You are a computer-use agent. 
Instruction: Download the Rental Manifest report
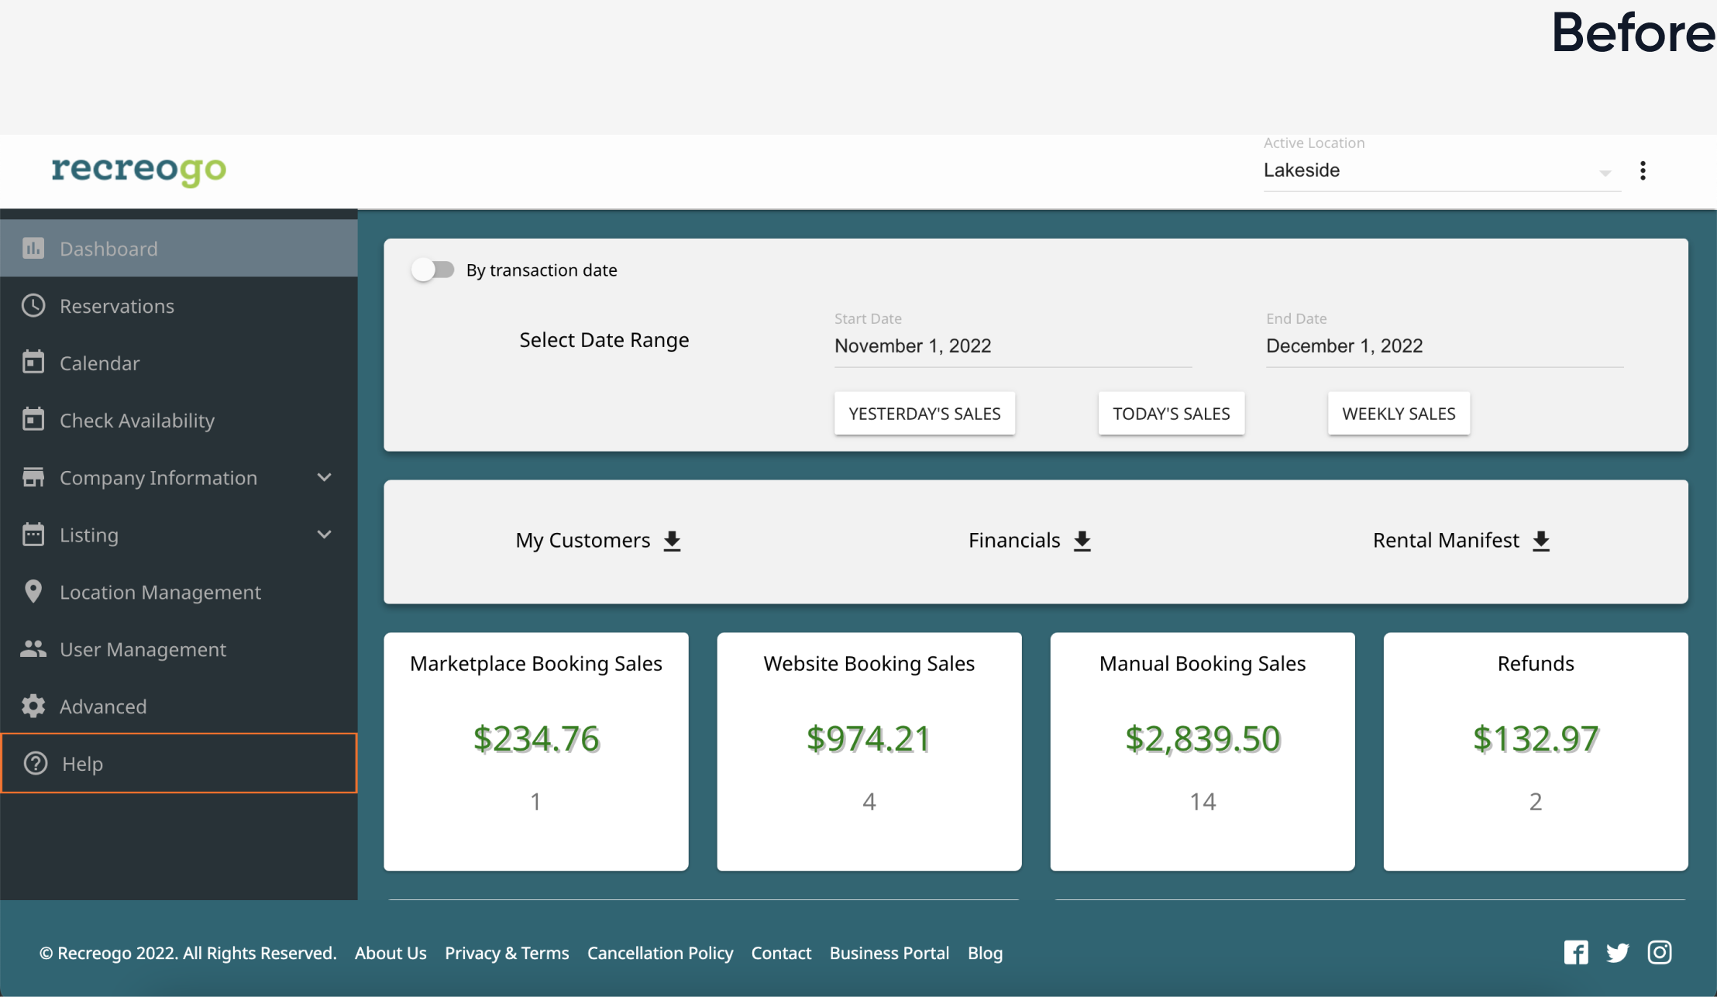pos(1542,541)
